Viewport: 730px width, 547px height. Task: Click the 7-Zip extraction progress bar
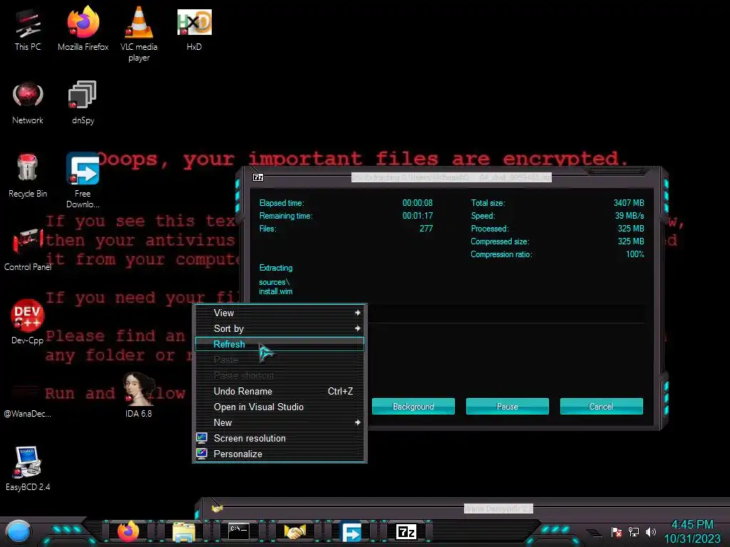click(x=506, y=314)
